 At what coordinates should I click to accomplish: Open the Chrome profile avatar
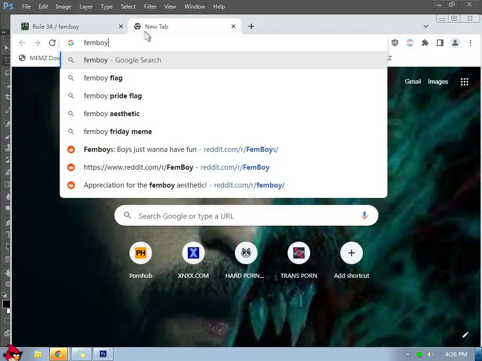point(455,43)
